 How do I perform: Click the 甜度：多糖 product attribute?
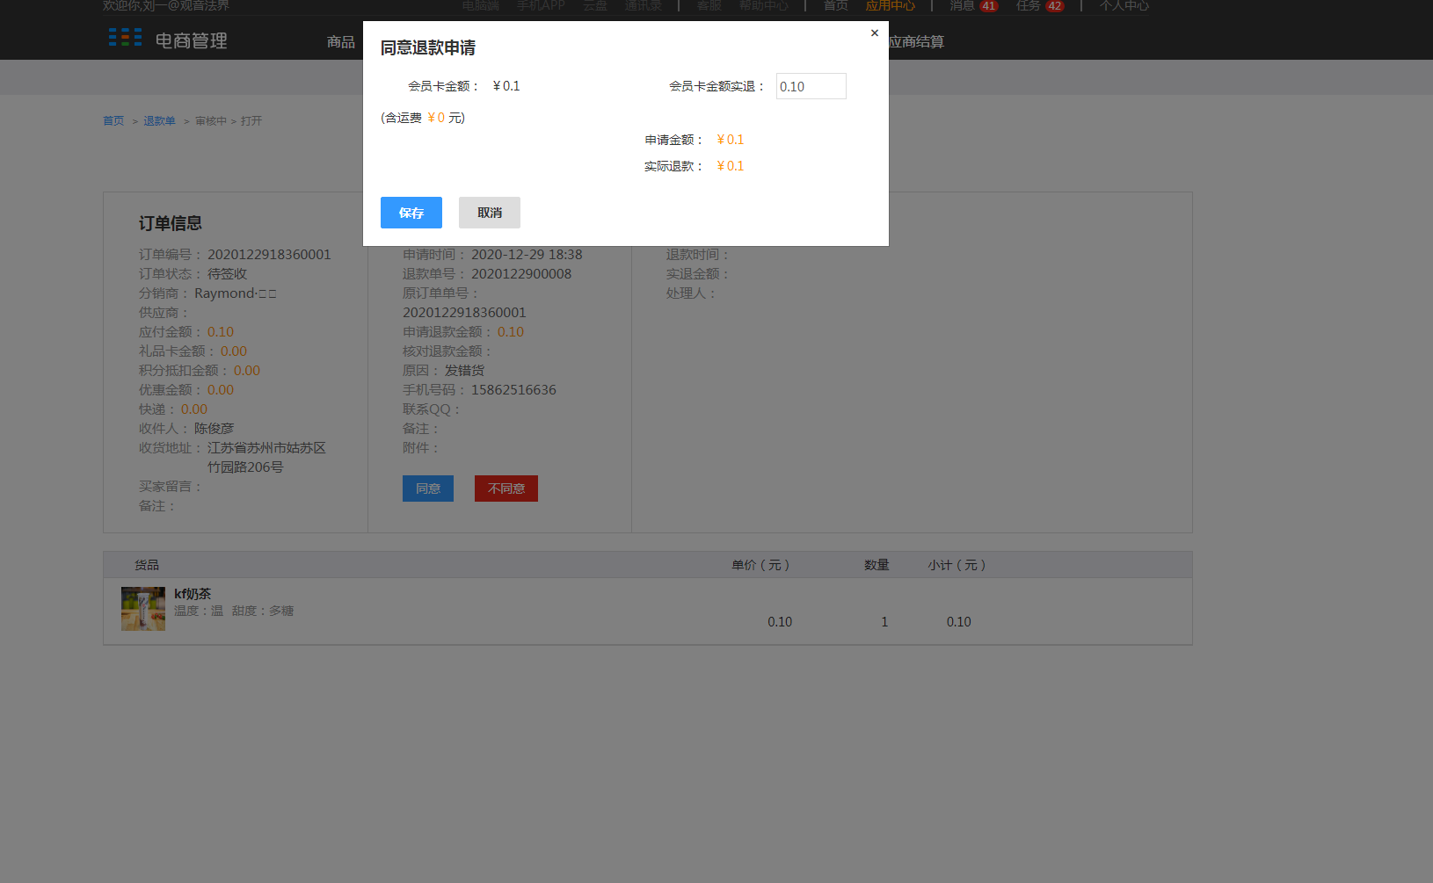[263, 611]
